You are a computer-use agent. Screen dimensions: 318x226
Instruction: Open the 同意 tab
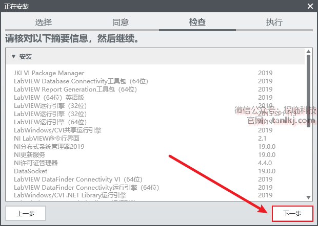121,22
